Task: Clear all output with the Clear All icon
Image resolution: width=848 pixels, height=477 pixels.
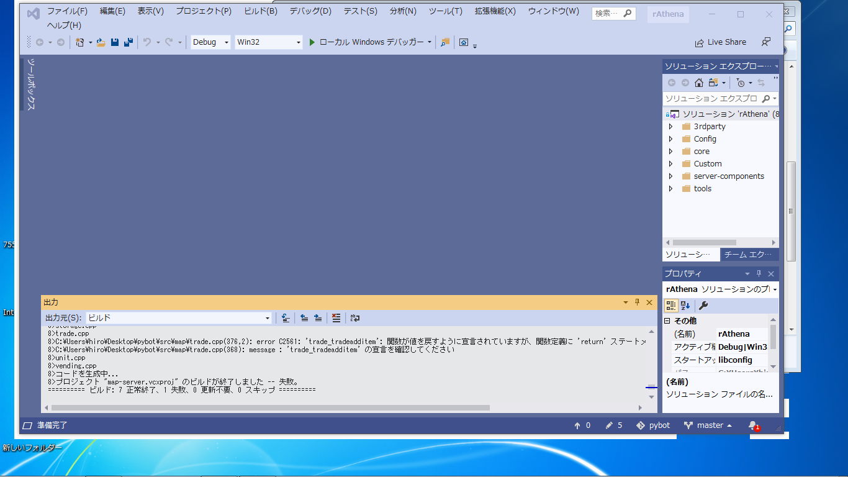Action: (x=336, y=318)
